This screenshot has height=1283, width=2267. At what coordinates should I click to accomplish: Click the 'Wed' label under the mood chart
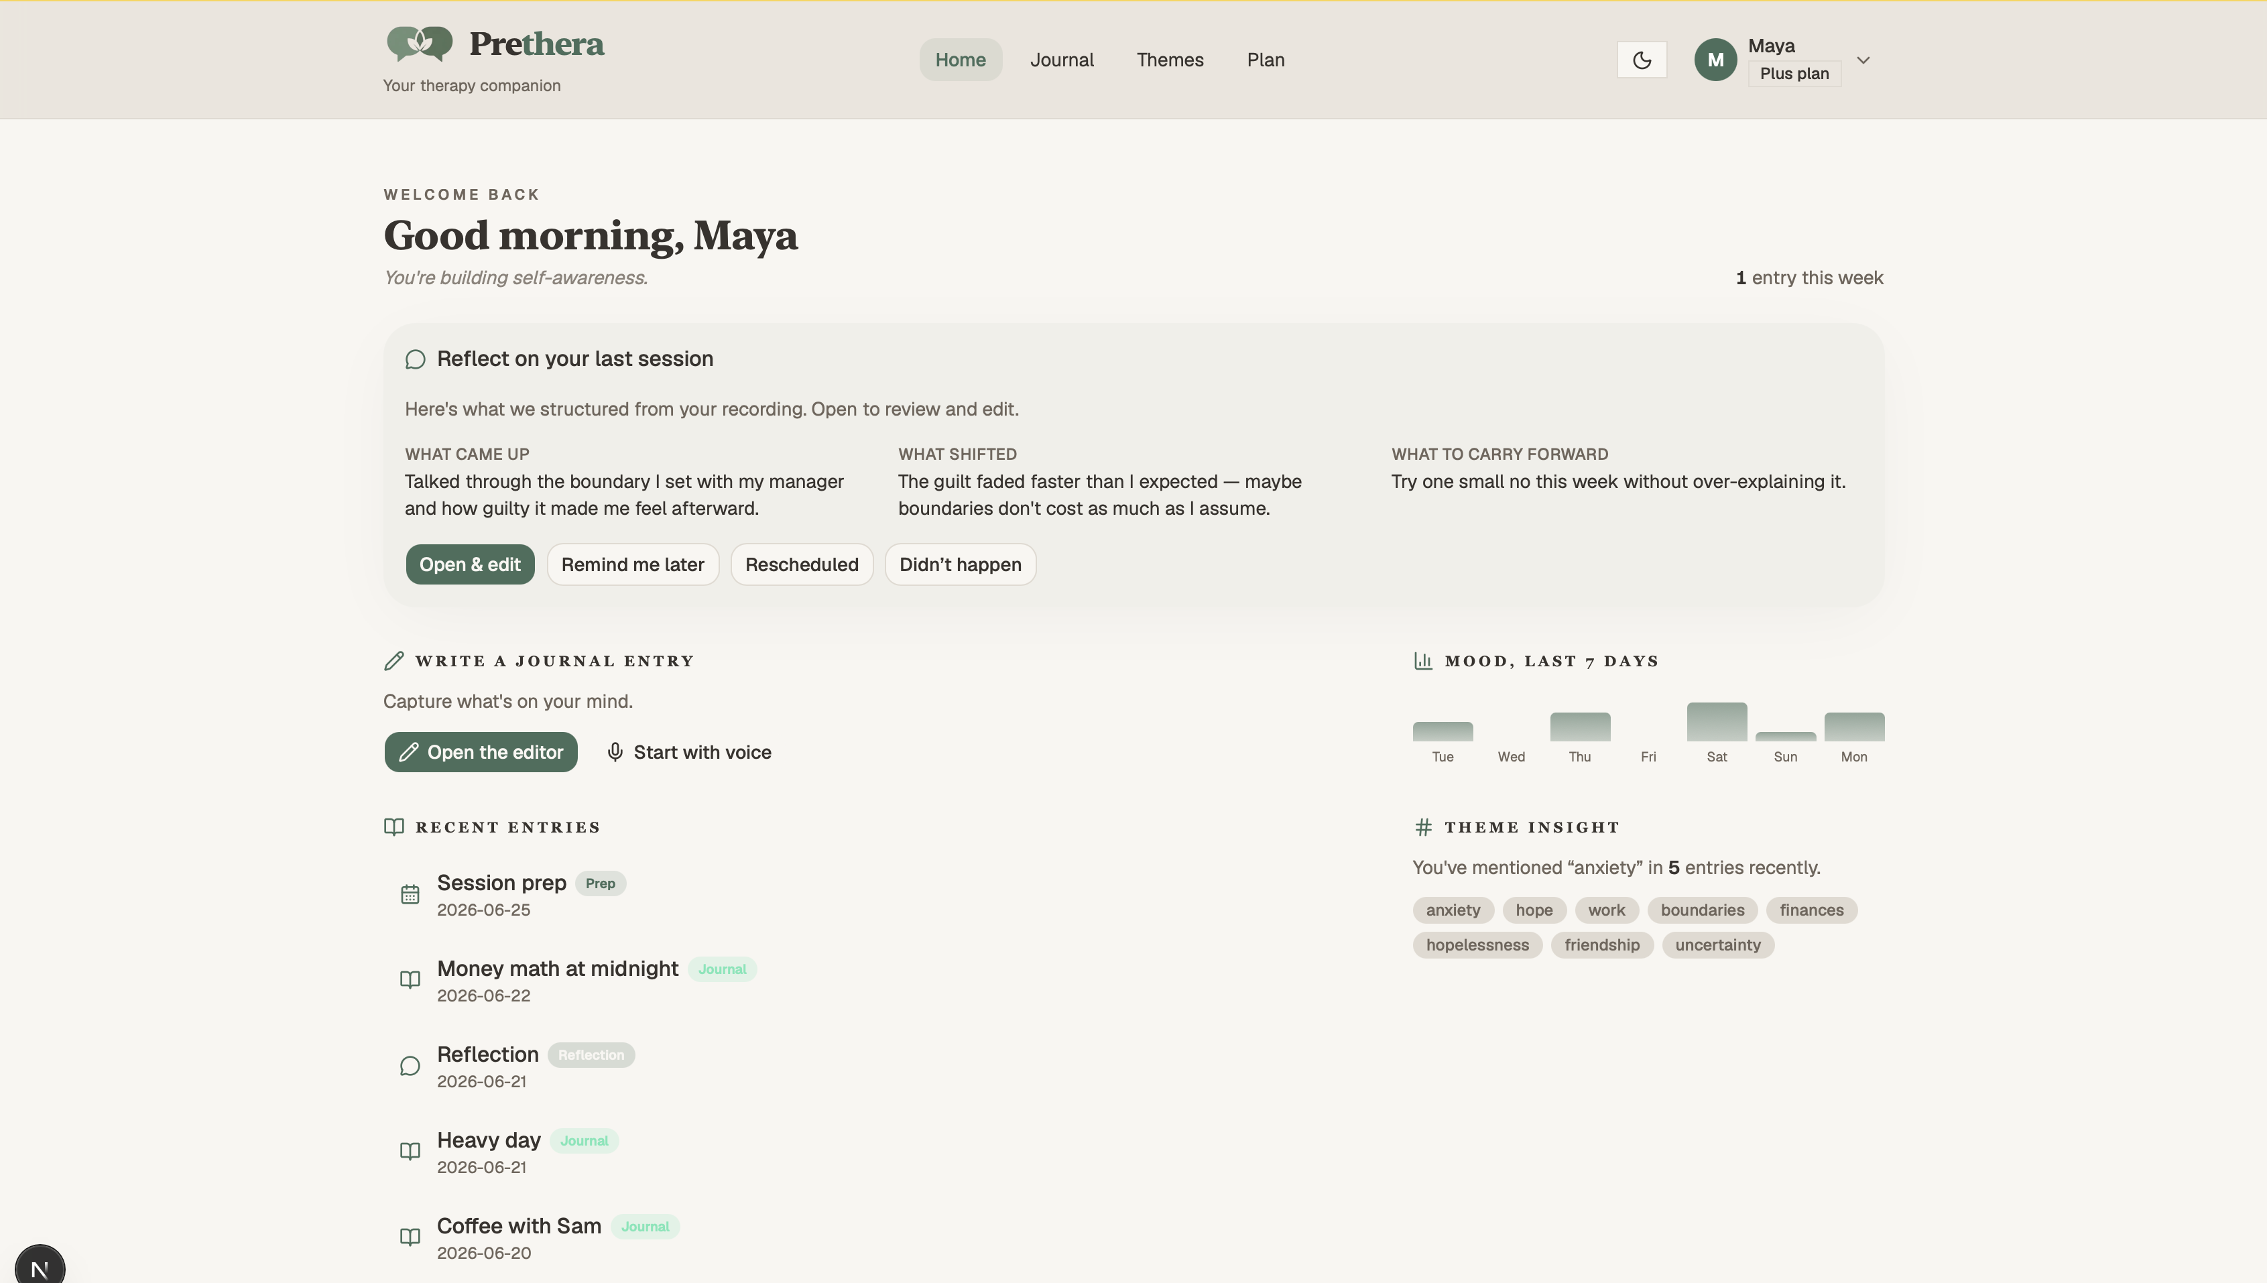click(x=1511, y=757)
